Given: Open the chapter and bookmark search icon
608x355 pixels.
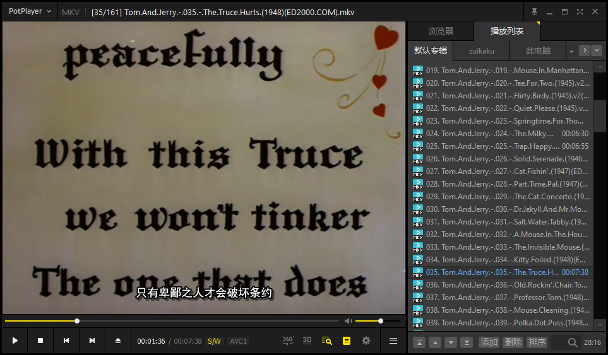Looking at the screenshot, I should click(x=327, y=340).
